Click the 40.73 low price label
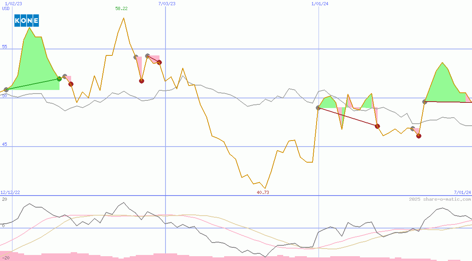This screenshot has width=472, height=261. tap(263, 192)
